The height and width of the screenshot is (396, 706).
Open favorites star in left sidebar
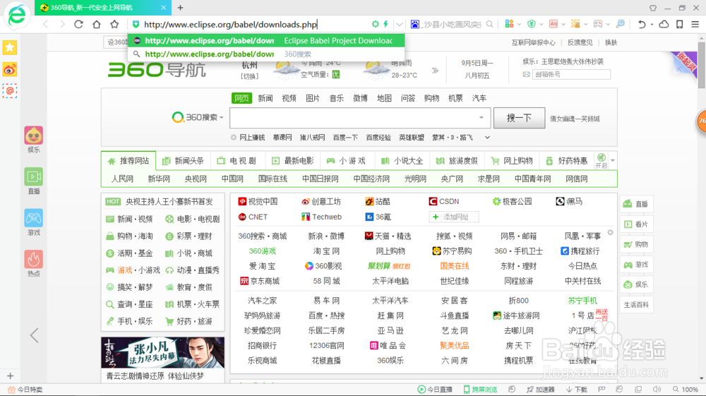pyautogui.click(x=10, y=48)
